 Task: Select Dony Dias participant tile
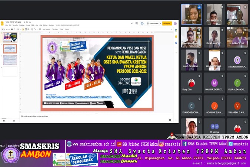coord(191,83)
